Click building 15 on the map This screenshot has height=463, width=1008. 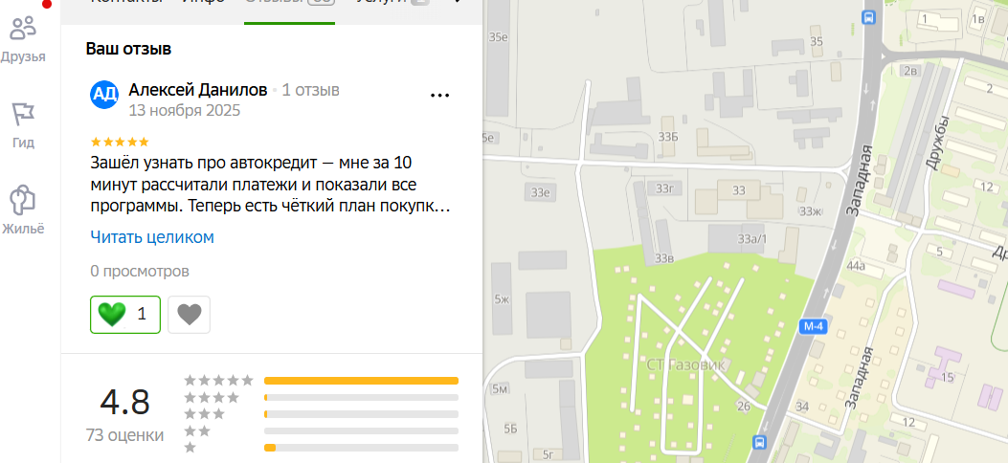(947, 377)
